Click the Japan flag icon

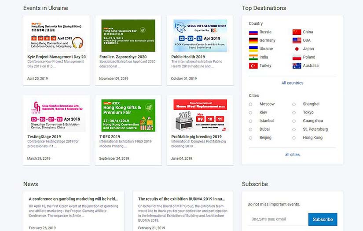pyautogui.click(x=297, y=49)
